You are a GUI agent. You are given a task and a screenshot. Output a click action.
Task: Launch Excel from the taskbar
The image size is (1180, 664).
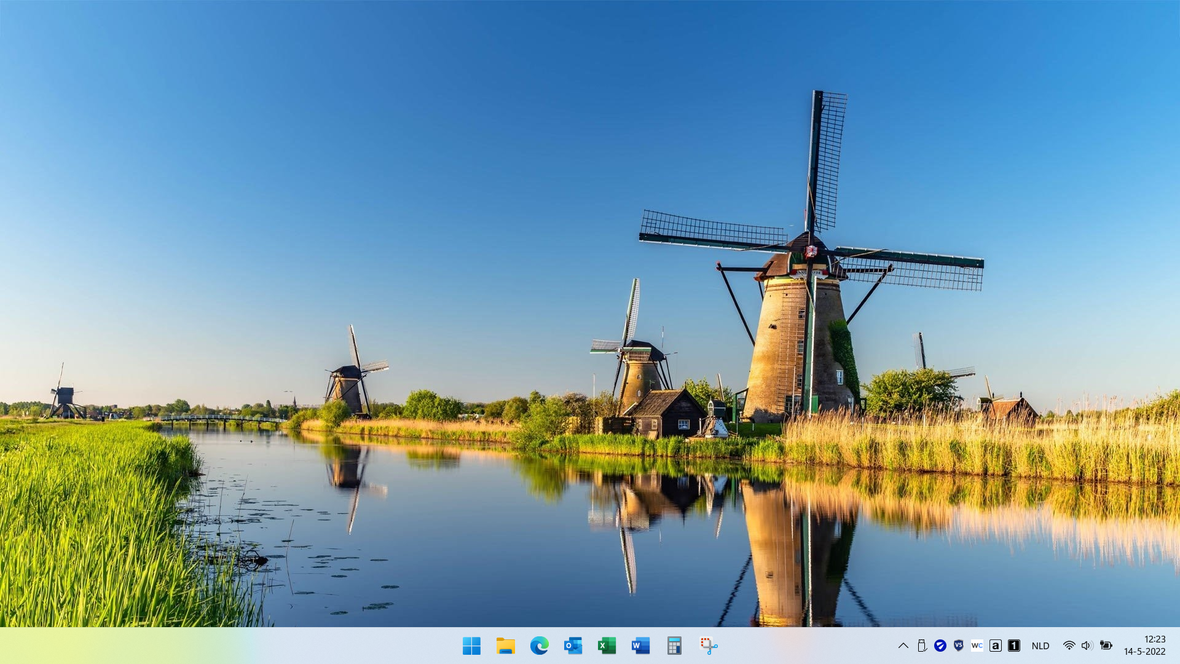click(x=607, y=646)
